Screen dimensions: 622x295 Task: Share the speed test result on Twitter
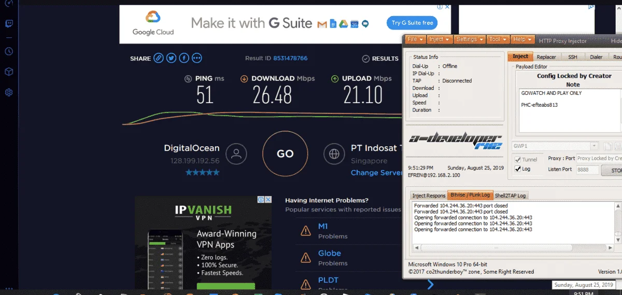pos(172,58)
